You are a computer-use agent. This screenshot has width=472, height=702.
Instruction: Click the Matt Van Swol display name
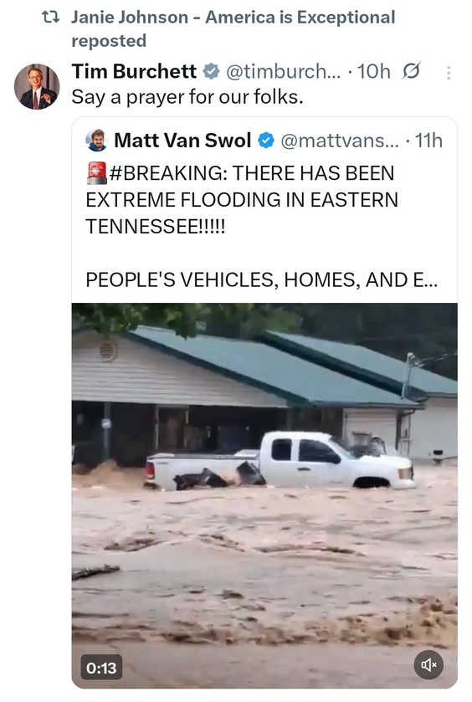coord(182,141)
